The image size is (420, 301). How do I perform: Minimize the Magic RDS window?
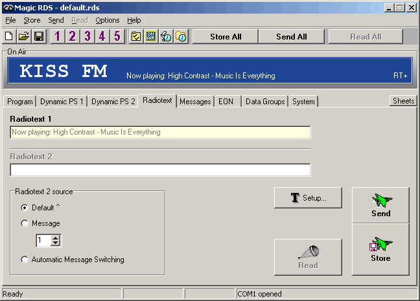coord(389,8)
